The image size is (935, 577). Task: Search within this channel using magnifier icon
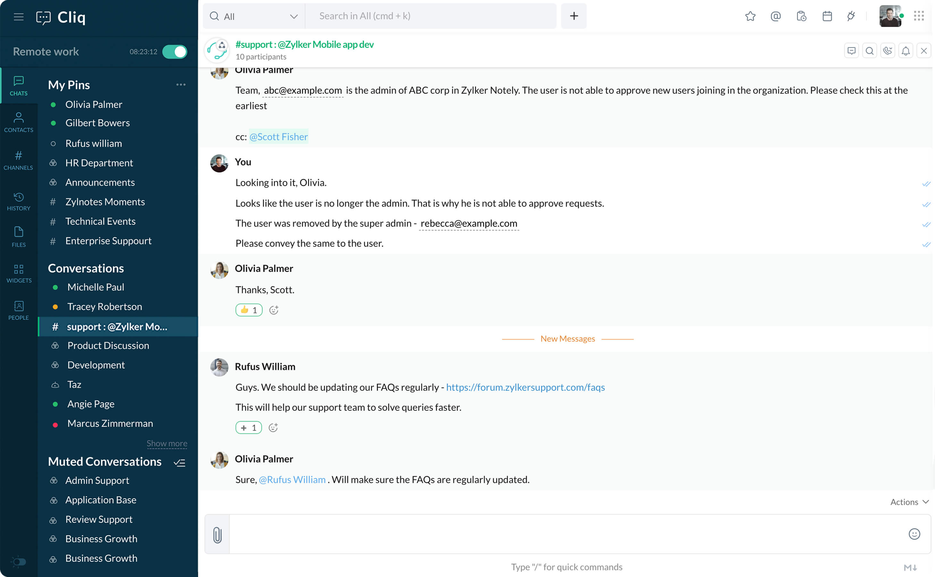coord(869,51)
